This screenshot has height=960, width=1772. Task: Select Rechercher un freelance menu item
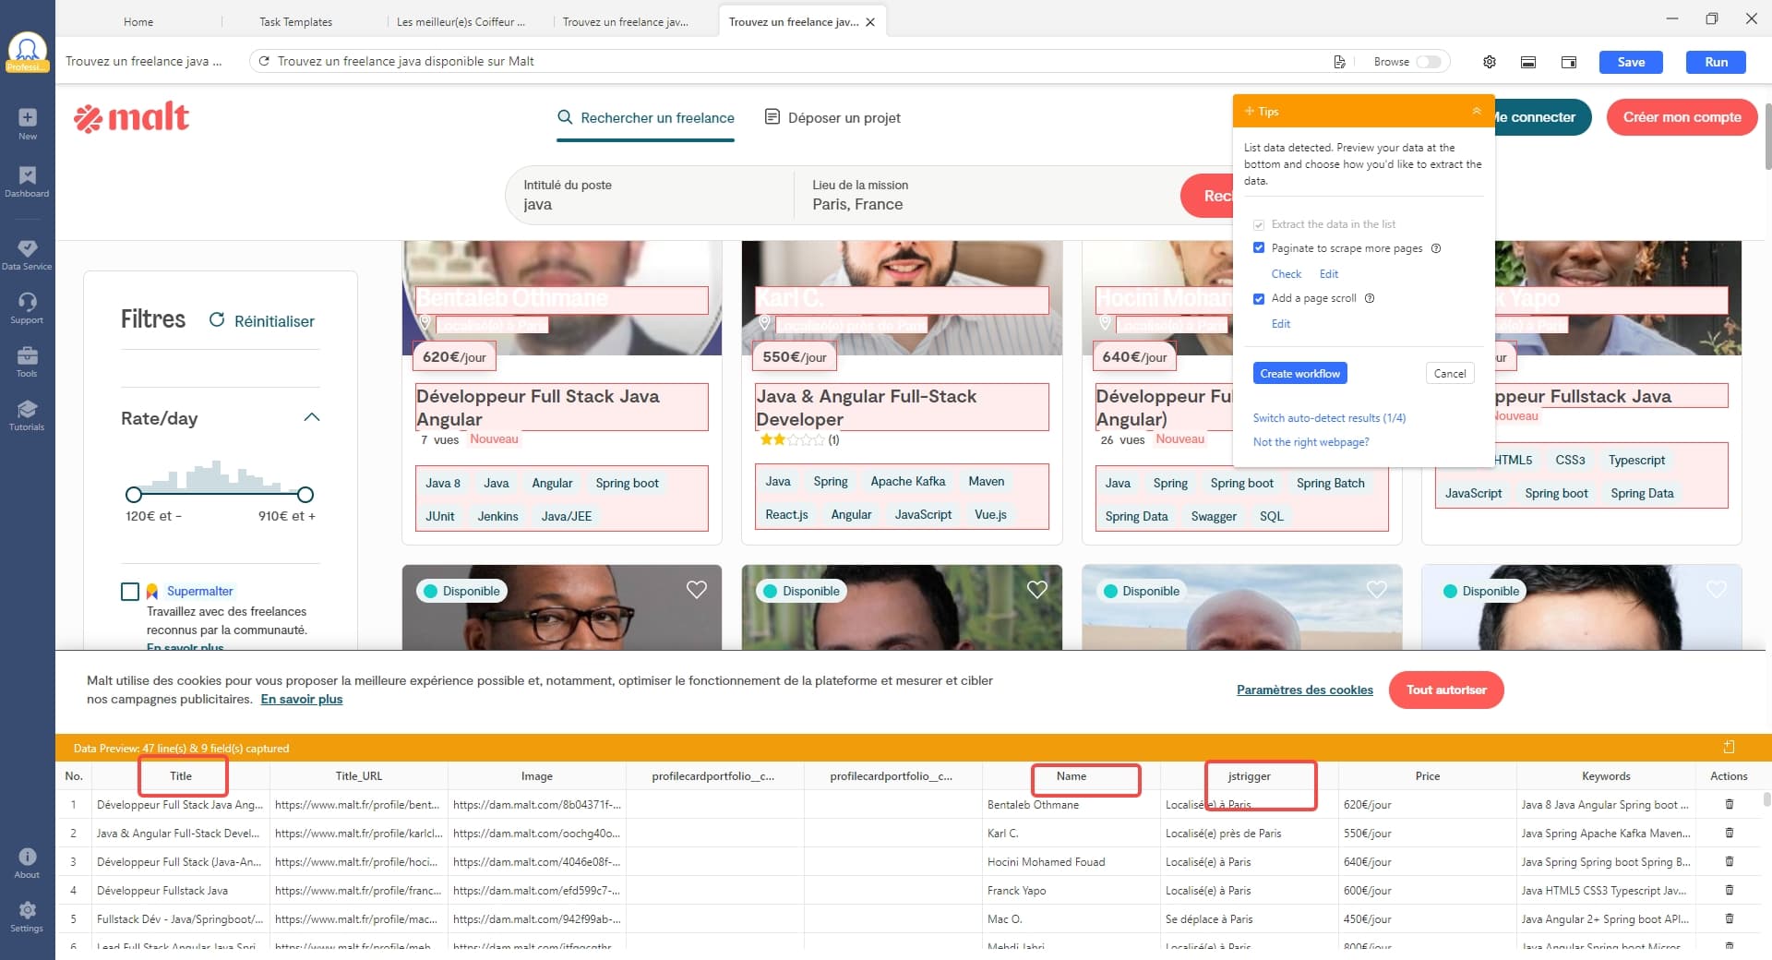click(x=646, y=117)
